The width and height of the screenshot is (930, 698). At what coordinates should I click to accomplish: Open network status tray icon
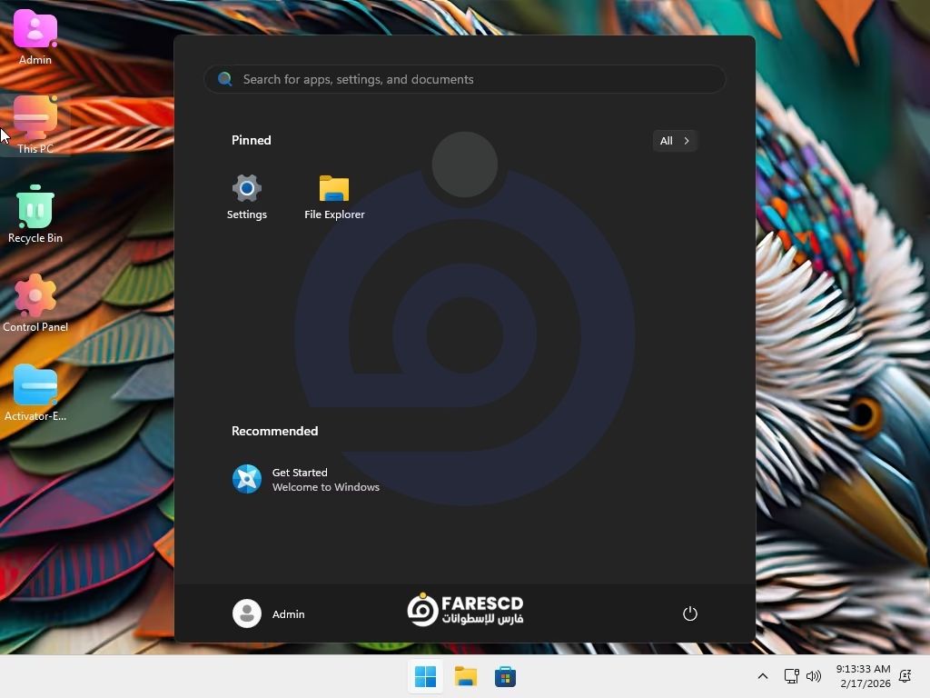coord(791,676)
